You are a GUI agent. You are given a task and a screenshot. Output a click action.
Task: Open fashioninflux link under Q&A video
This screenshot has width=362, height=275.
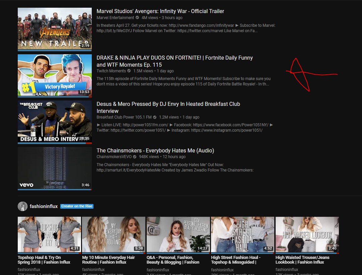(158, 269)
